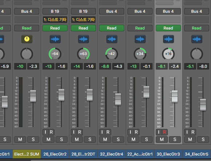This screenshot has height=161, width=211.
Task: Open group slot 디스트 기타 on 28_El...tr2DT
Action: [83, 20]
